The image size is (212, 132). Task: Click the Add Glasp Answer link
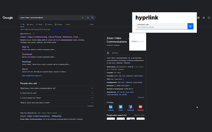[x=60, y=29]
